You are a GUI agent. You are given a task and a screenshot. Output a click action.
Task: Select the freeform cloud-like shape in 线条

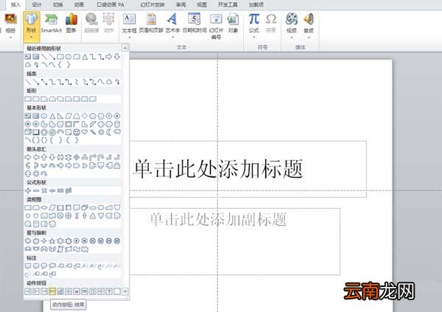pyautogui.click(x=109, y=82)
